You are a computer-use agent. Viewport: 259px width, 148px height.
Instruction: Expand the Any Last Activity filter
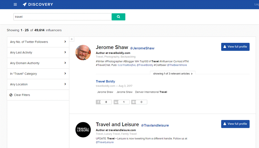coord(38,52)
